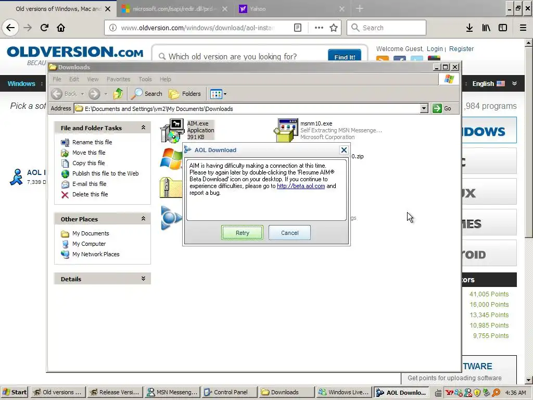The height and width of the screenshot is (400, 533).
Task: Open the http://beta.aol.com link
Action: [301, 186]
